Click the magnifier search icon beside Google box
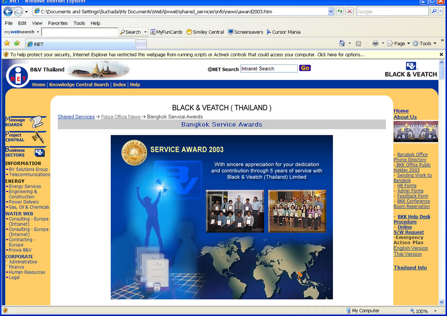 (434, 12)
